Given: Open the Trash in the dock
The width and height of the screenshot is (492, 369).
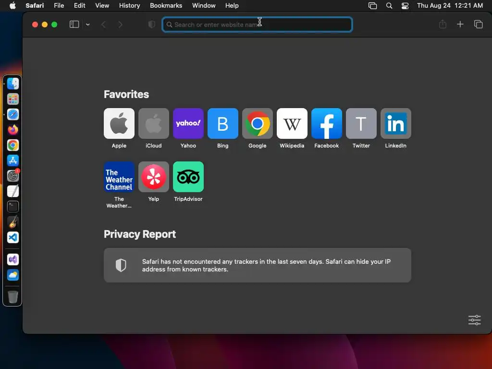Looking at the screenshot, I should coord(13,297).
